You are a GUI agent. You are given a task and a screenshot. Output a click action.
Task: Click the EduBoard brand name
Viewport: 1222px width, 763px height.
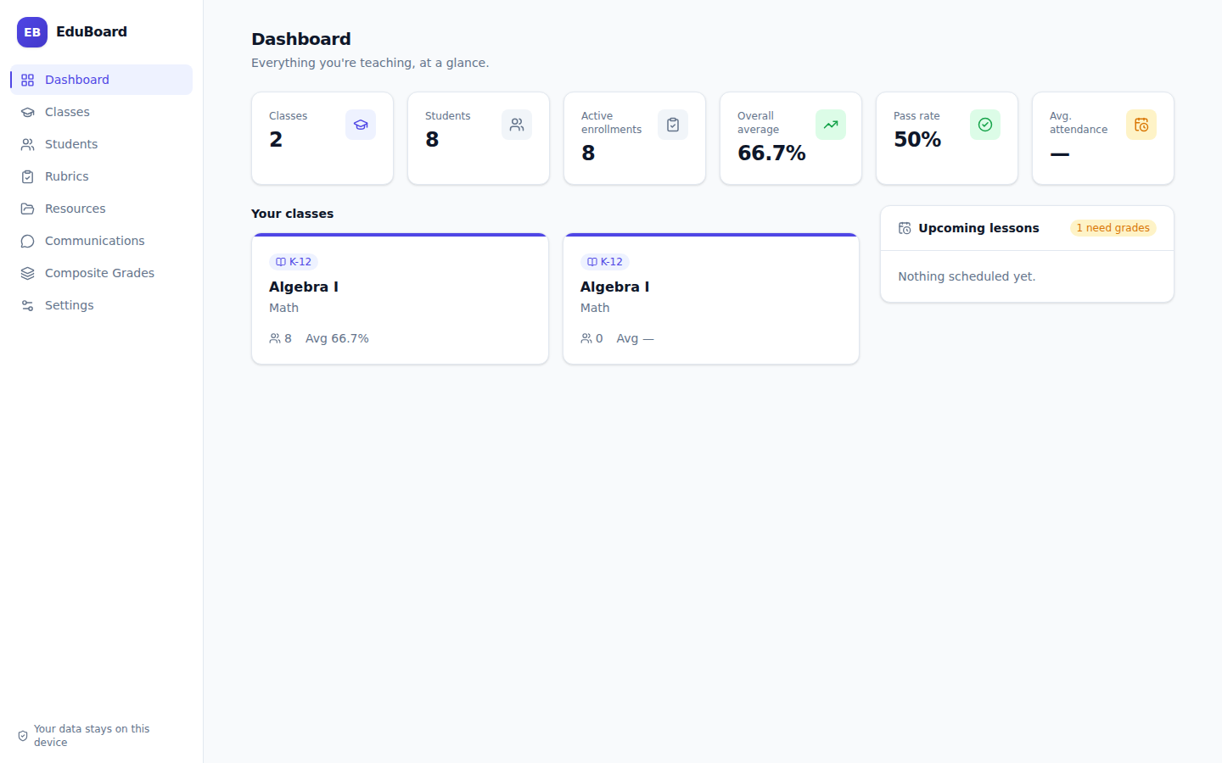pos(92,32)
